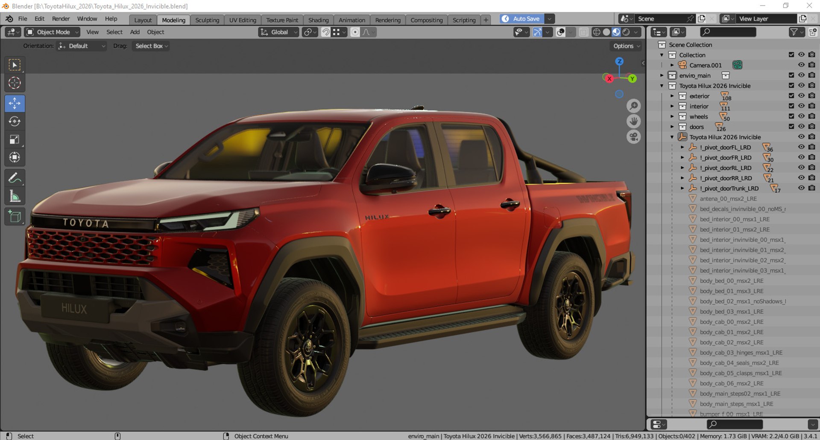The width and height of the screenshot is (820, 440).
Task: Open the Render menu
Action: tap(61, 19)
